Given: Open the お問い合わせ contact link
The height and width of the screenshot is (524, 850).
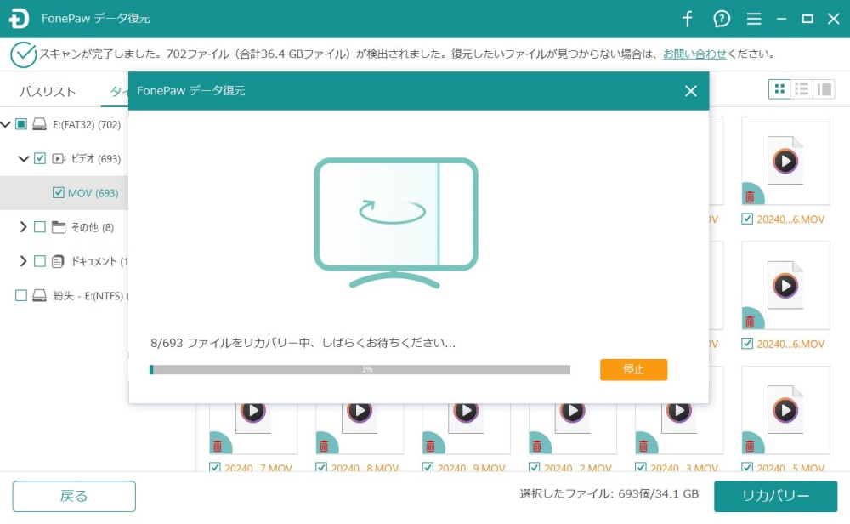Looking at the screenshot, I should click(694, 54).
